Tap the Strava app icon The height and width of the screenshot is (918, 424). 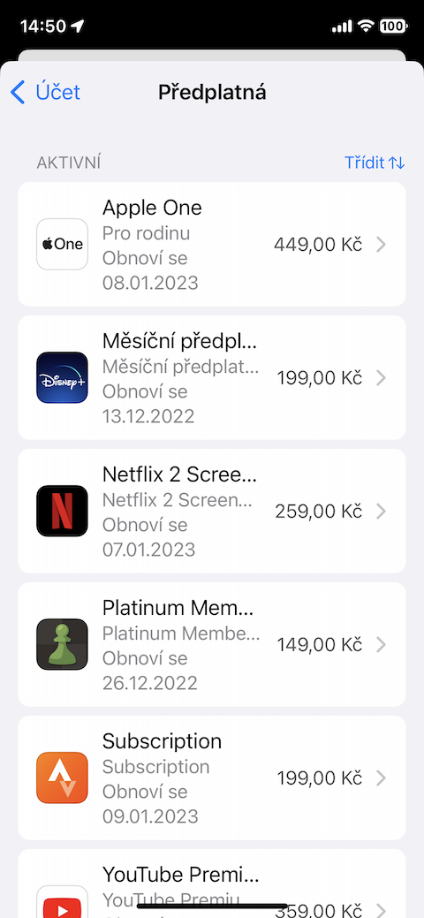(x=62, y=778)
